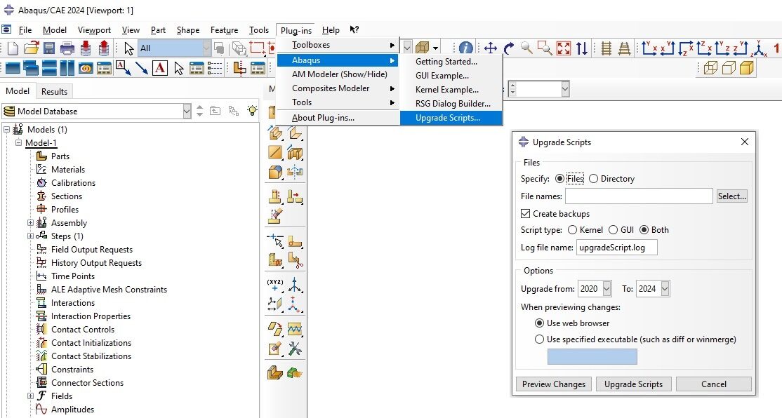Click the Save Model Database icon

pos(48,47)
